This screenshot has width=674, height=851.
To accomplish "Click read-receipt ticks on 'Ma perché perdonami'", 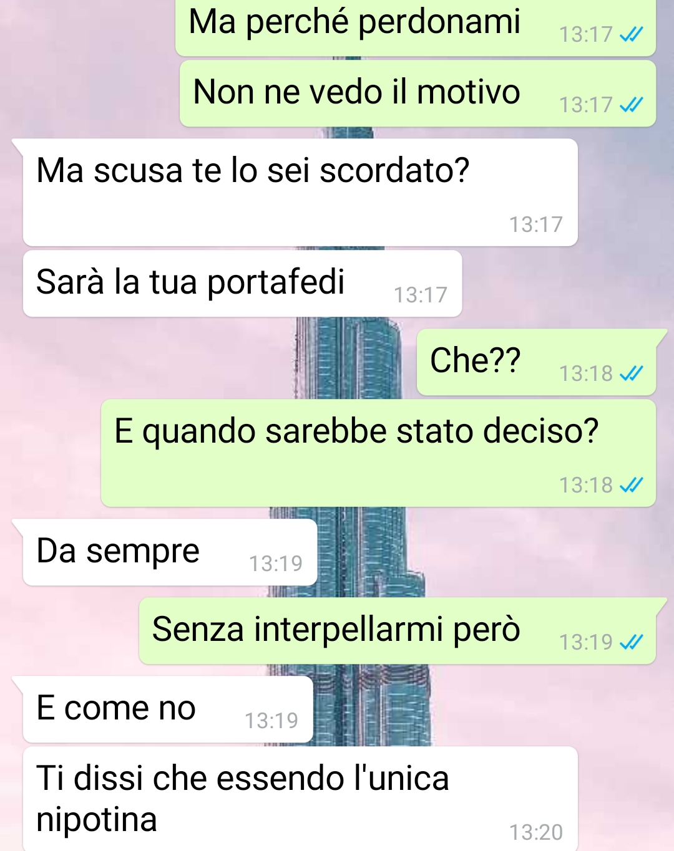I will coord(631,34).
